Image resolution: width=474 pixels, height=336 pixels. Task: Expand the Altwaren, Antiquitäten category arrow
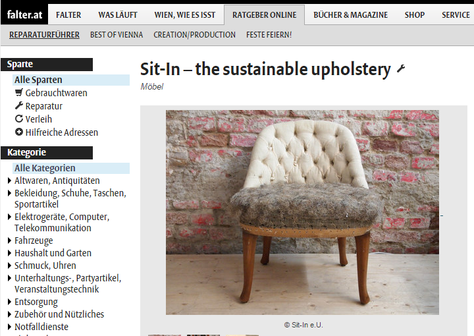[9, 181]
